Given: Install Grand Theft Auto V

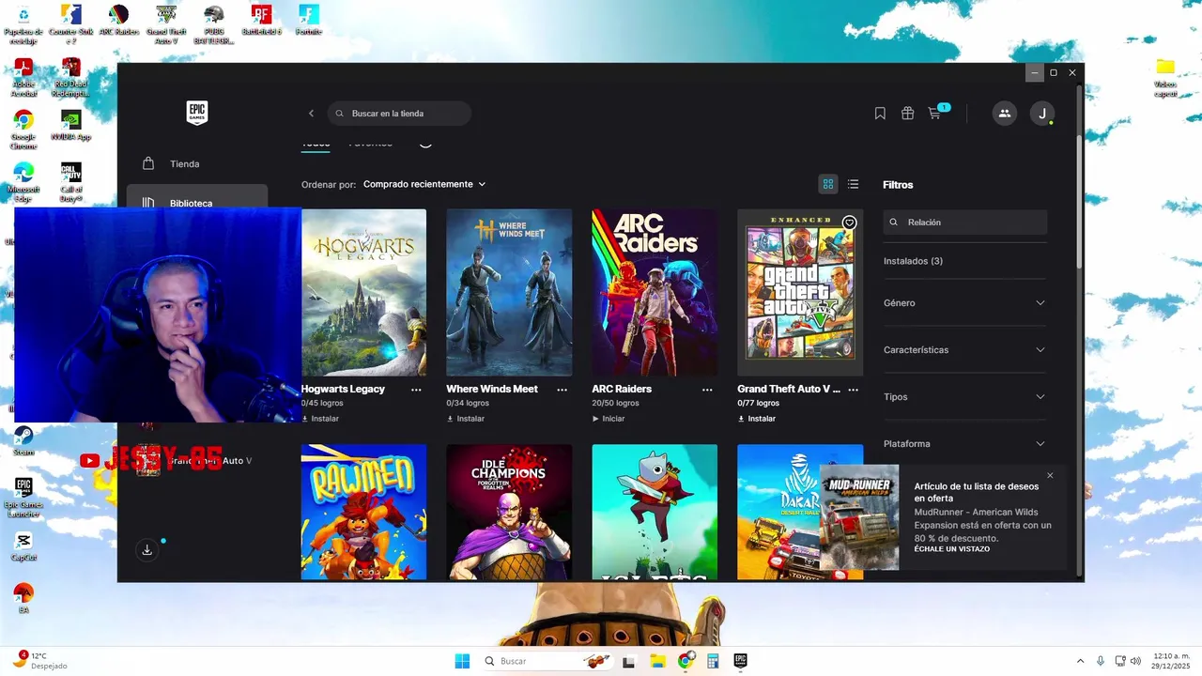Looking at the screenshot, I should point(757,419).
